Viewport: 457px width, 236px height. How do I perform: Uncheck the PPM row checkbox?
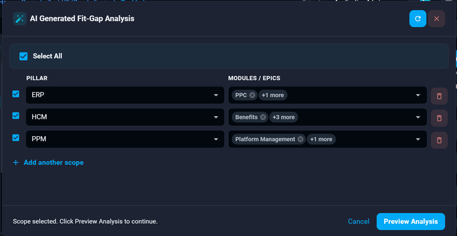click(x=16, y=138)
